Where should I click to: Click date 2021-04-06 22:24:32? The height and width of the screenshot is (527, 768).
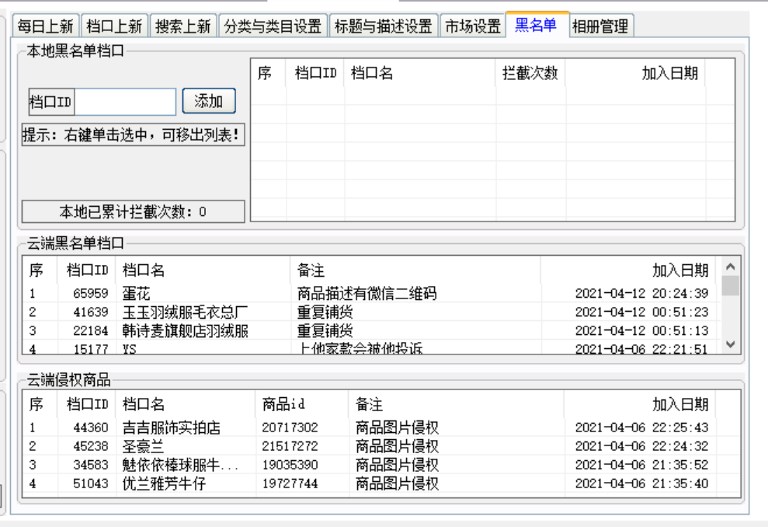(641, 446)
